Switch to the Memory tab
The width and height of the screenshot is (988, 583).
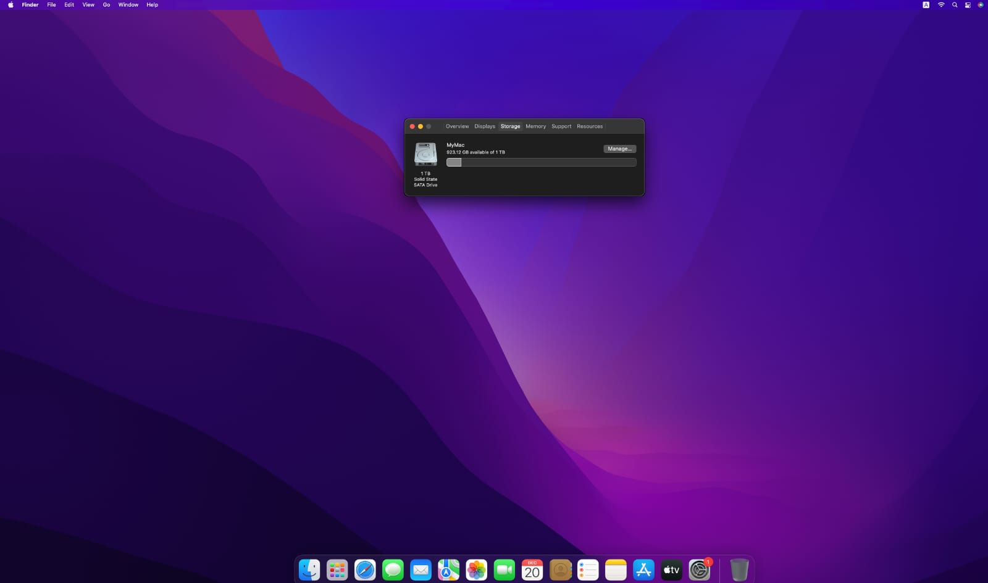coord(536,126)
